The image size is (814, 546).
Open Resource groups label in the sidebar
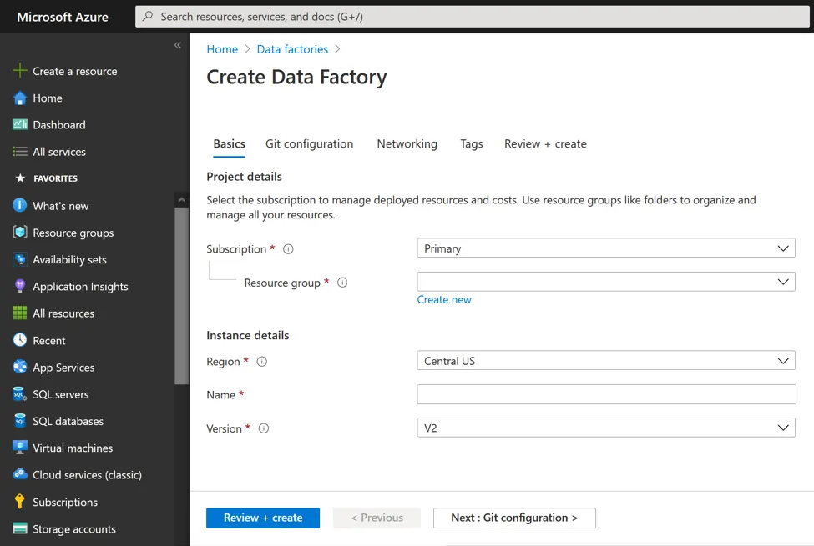(73, 233)
